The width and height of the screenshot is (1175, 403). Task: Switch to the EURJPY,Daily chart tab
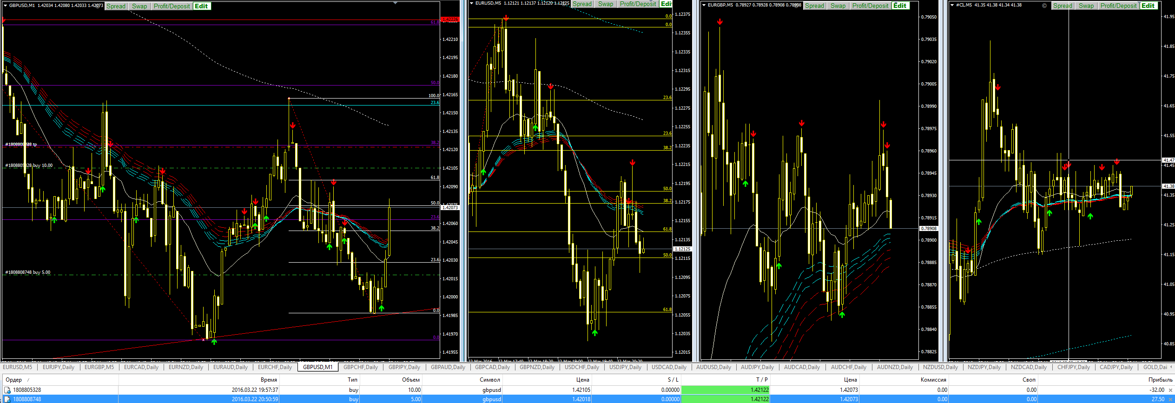59,367
